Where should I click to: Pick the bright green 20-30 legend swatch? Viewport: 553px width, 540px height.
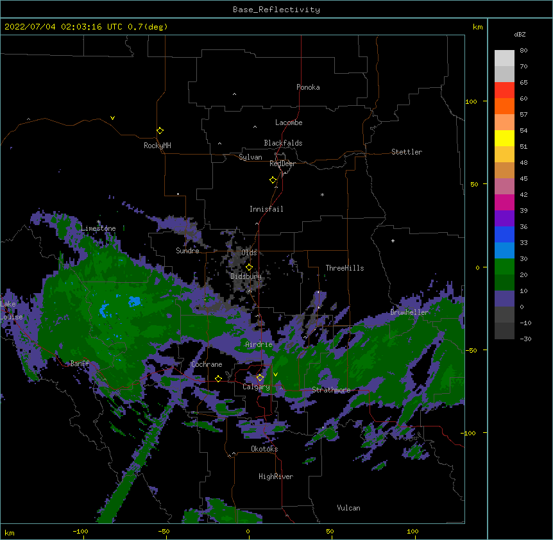coord(504,267)
